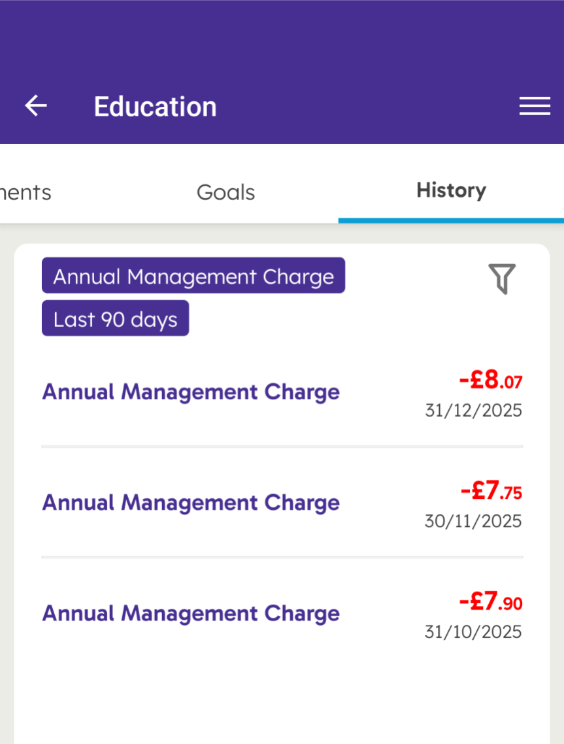564x744 pixels.
Task: Click empty area below transaction list
Action: point(281,700)
